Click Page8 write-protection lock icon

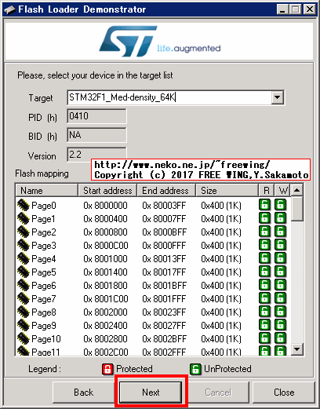pyautogui.click(x=280, y=312)
